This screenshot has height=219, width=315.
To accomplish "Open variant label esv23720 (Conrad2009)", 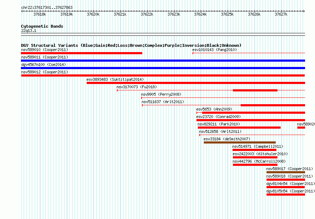I will (x=218, y=117).
